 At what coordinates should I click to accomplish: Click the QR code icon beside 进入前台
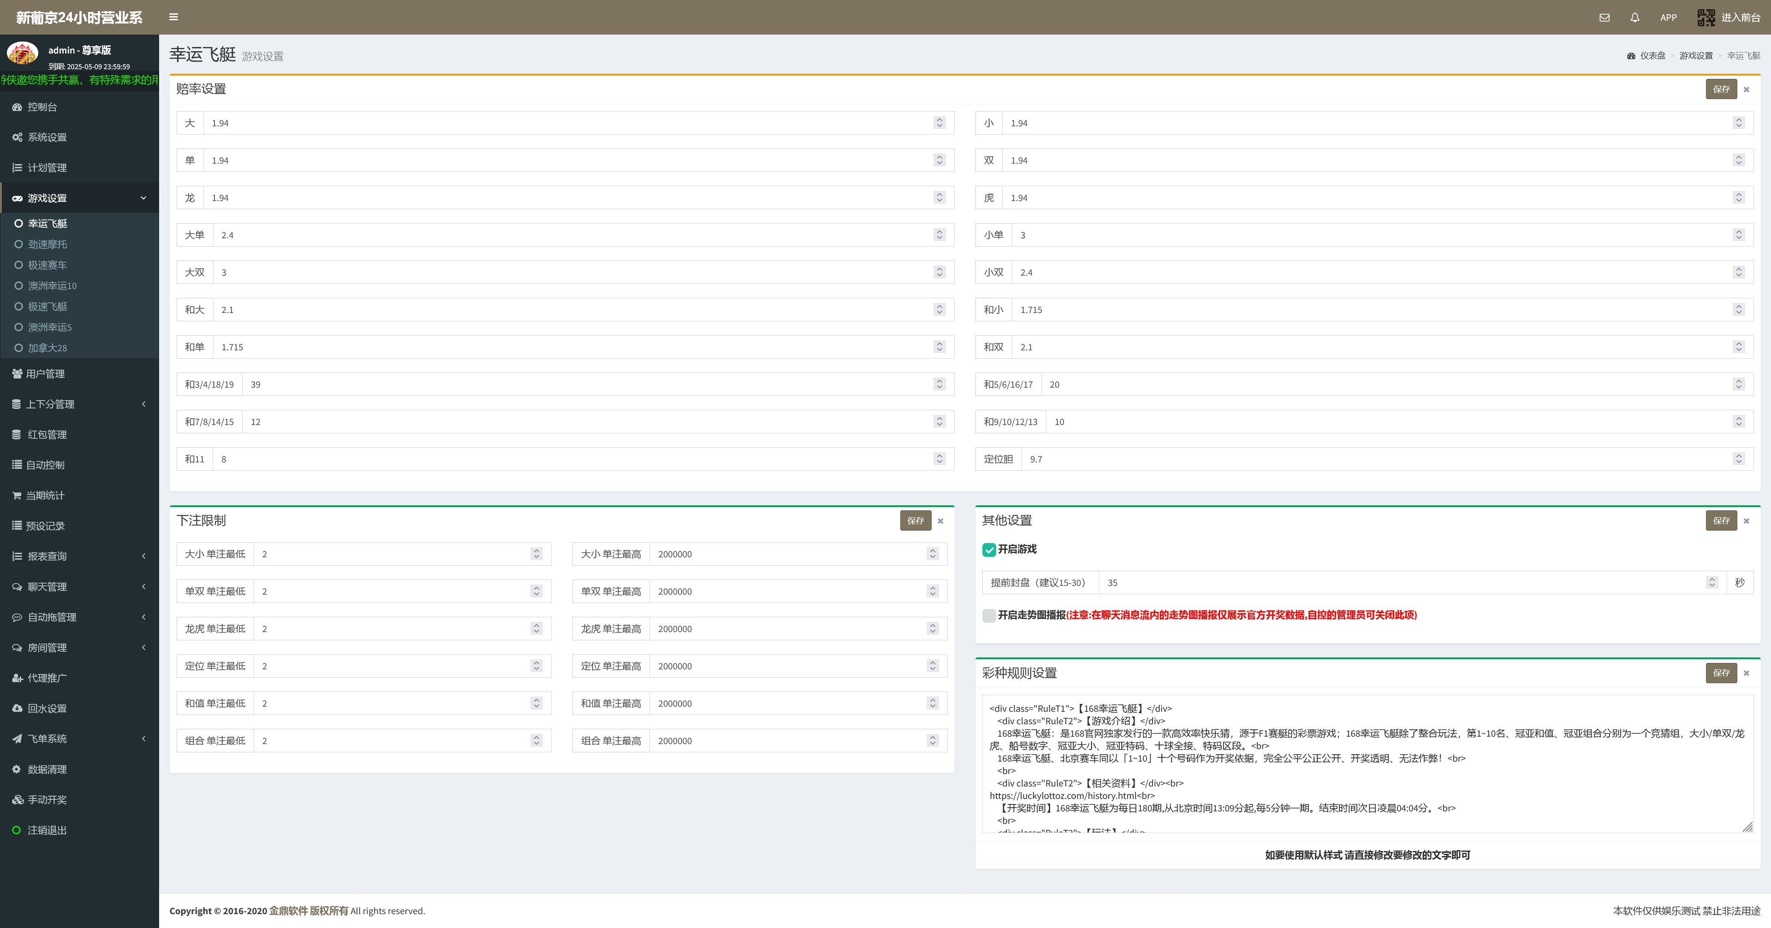click(x=1706, y=18)
